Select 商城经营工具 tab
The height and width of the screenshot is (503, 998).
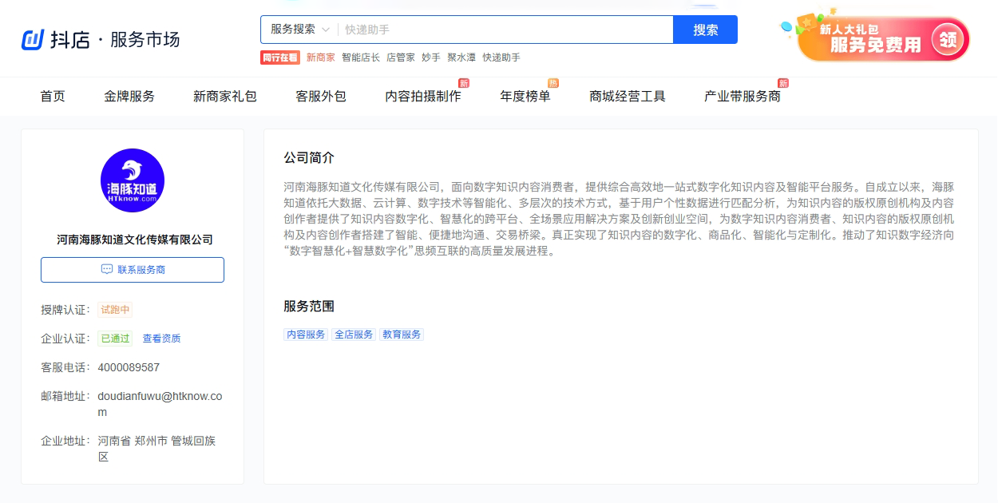[628, 97]
